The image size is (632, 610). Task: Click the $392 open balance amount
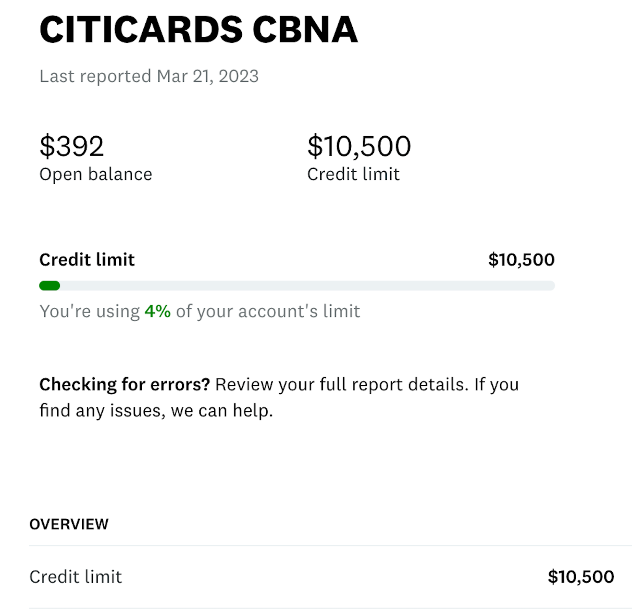tap(71, 146)
